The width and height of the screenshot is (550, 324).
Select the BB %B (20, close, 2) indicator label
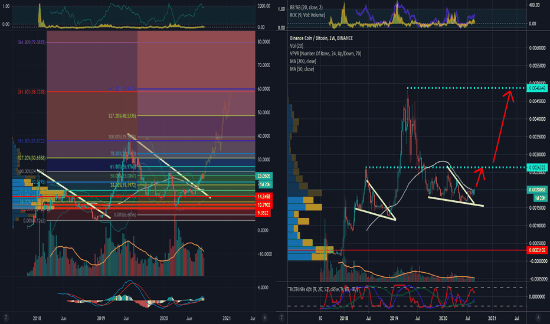306,7
